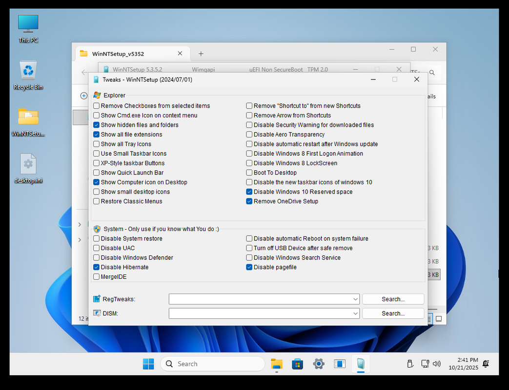Click Search button next to DISM
Image resolution: width=509 pixels, height=390 pixels.
pyautogui.click(x=393, y=313)
